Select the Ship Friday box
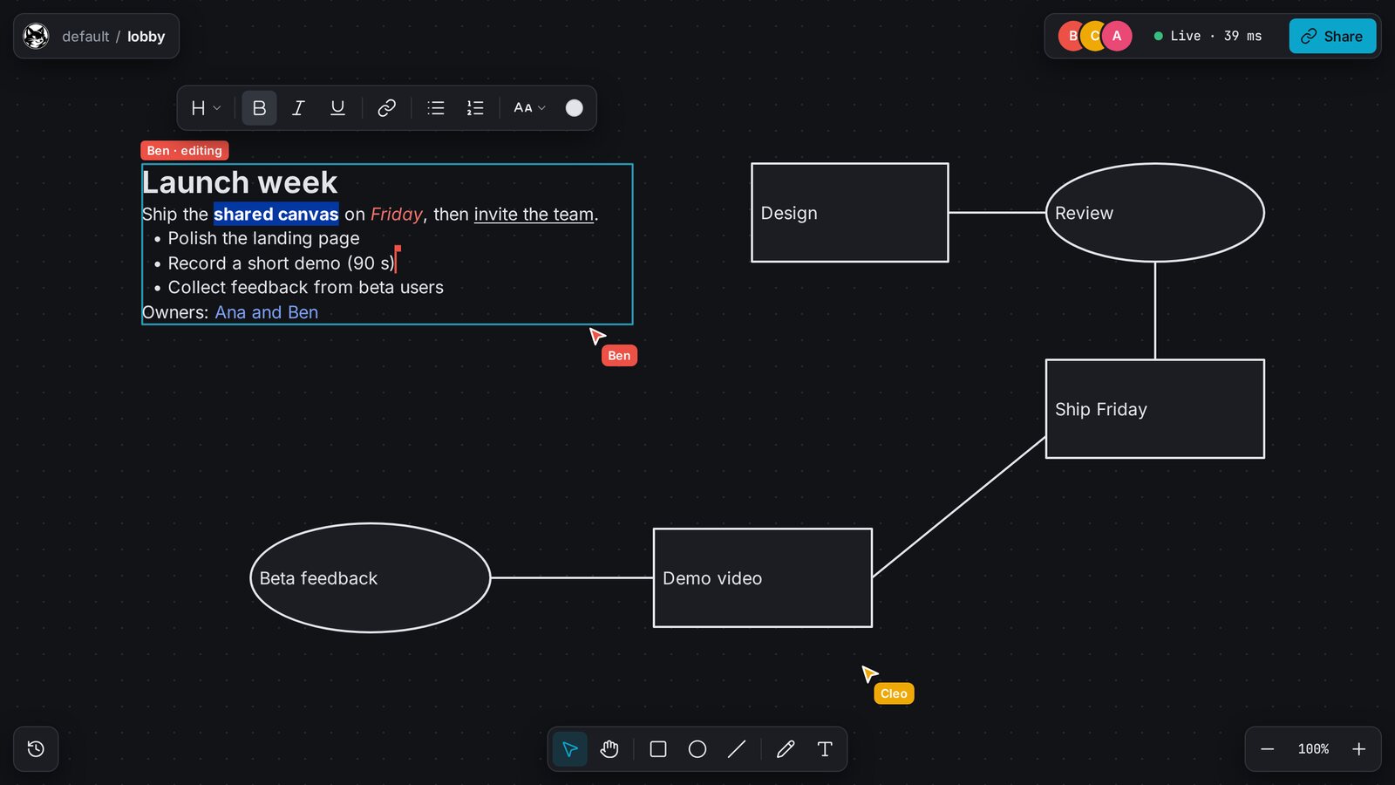The height and width of the screenshot is (785, 1395). (x=1155, y=409)
